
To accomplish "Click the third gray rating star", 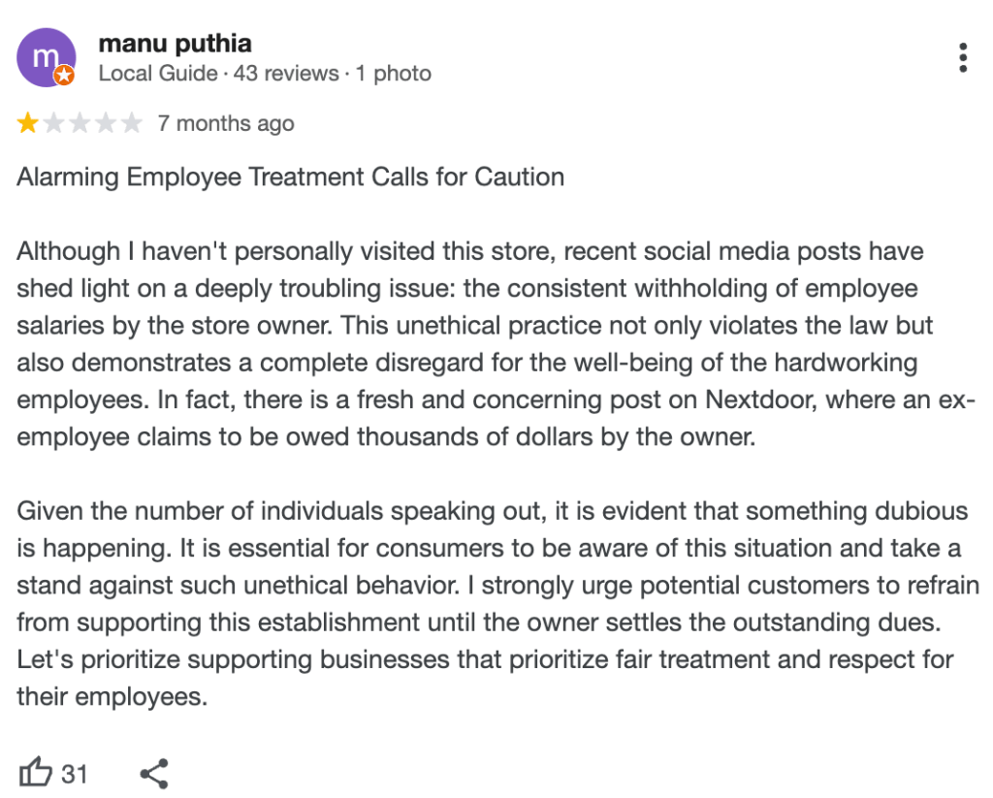I will 80,123.
